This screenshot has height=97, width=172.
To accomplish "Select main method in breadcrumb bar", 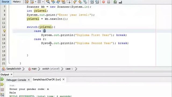I will pyautogui.click(x=34, y=69).
